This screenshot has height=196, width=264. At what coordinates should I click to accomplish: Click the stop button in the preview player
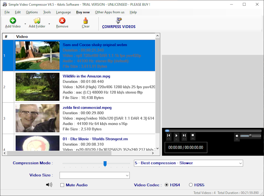(192, 135)
